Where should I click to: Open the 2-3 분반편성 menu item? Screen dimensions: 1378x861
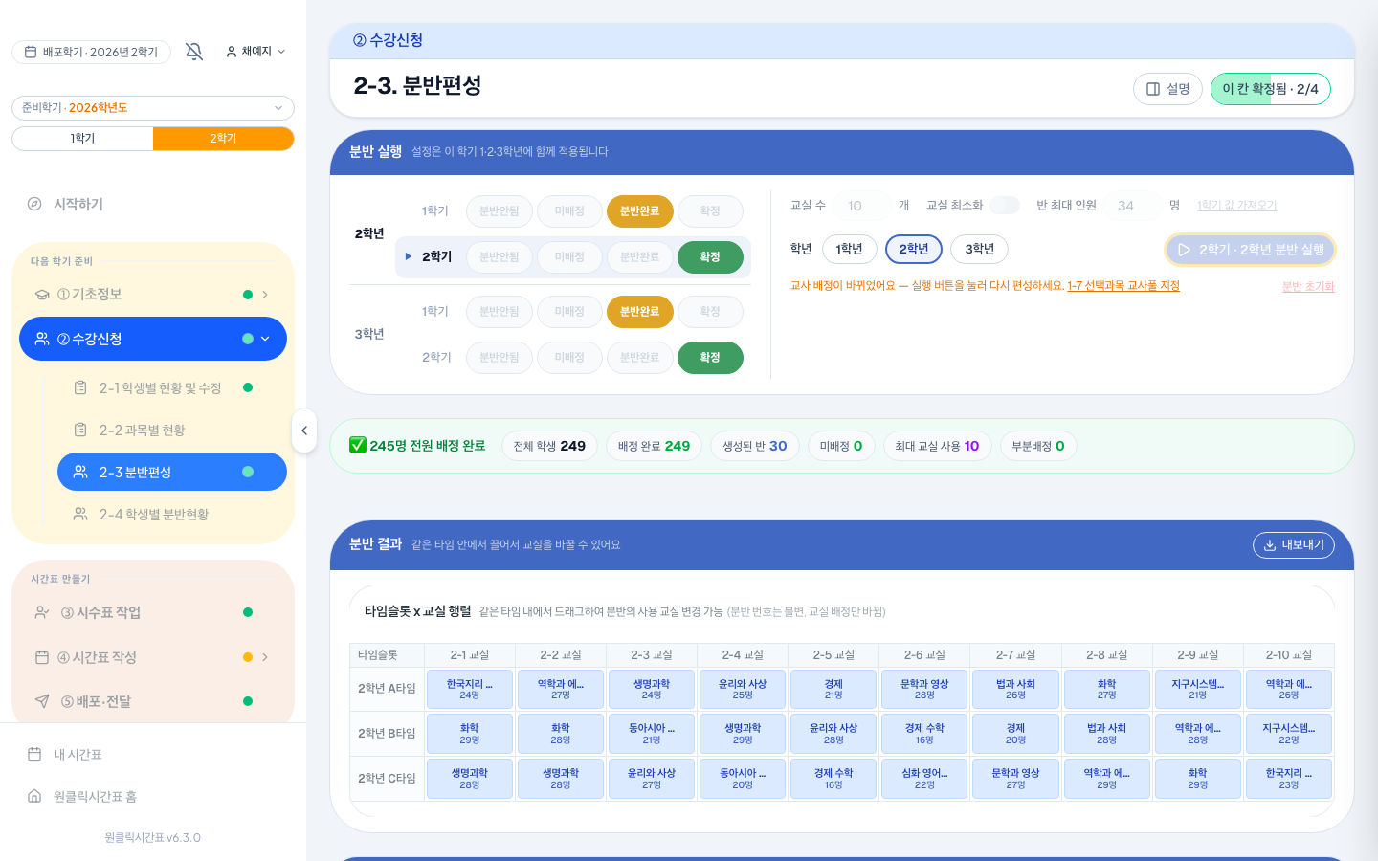click(172, 472)
